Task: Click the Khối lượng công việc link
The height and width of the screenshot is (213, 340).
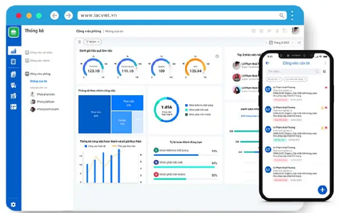Action: (x=249, y=116)
